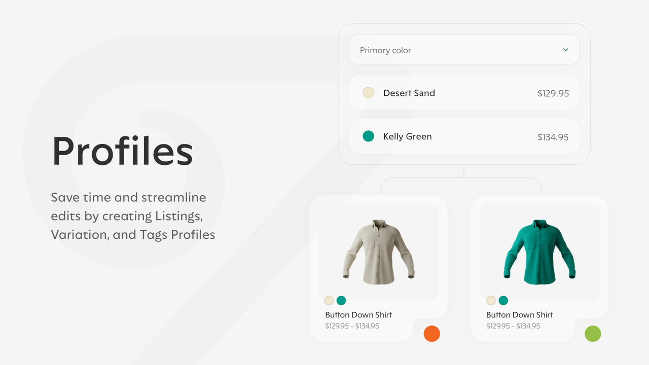Image resolution: width=649 pixels, height=365 pixels.
Task: Enable the teal color option on the green shirt card
Action: click(503, 300)
